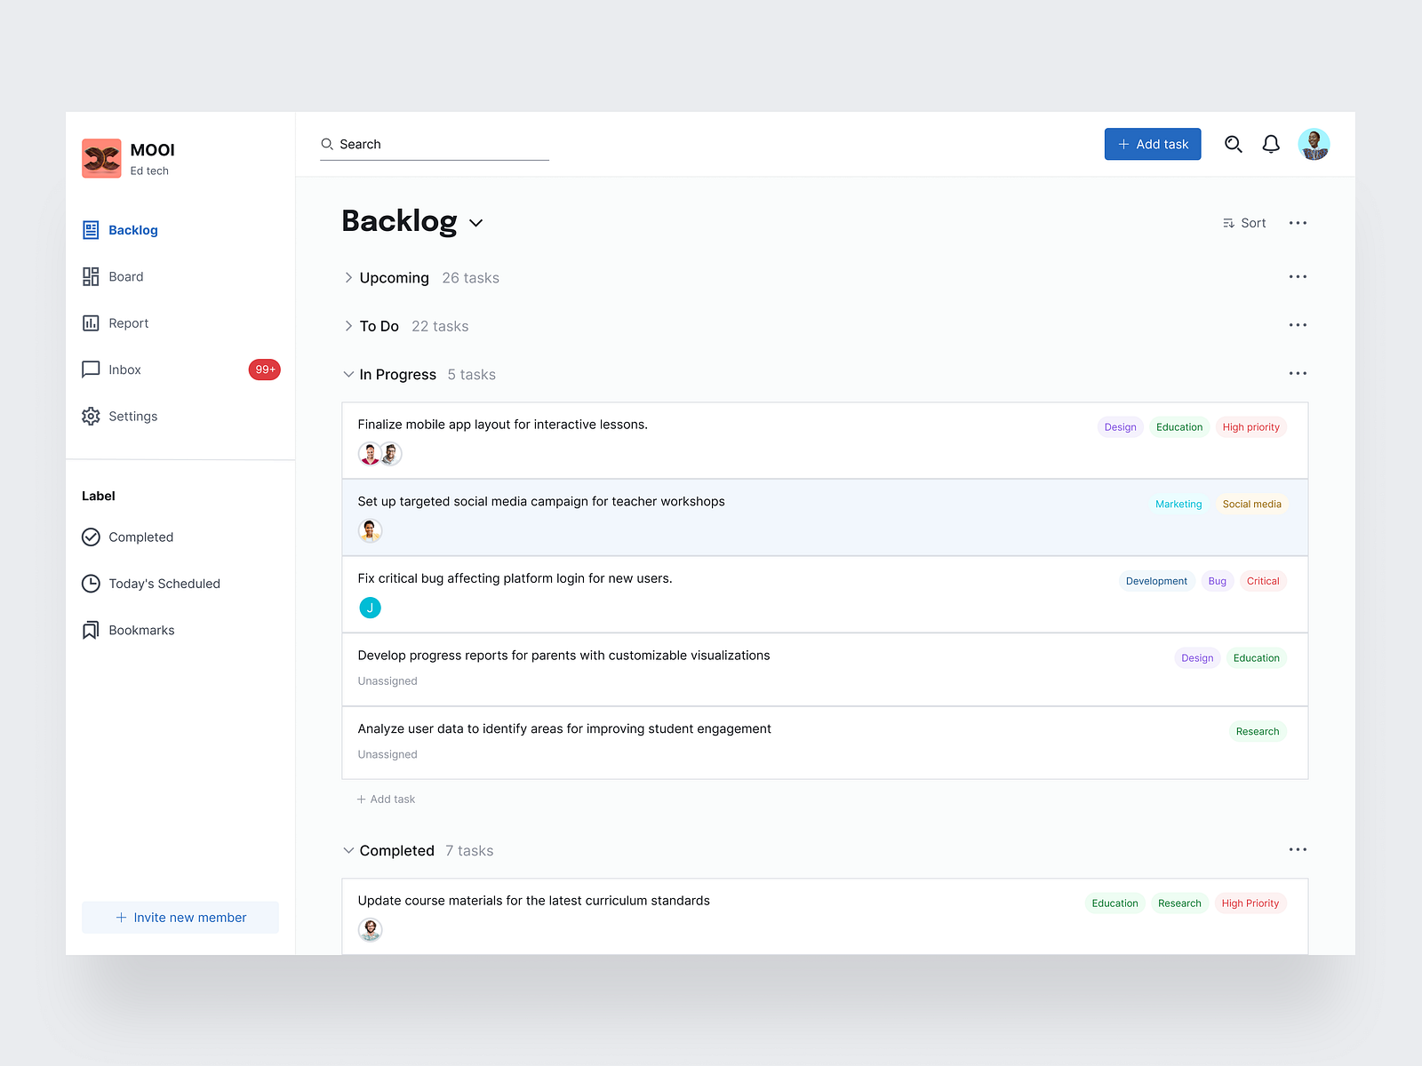
Task: Open the Sort options for Backlog
Action: 1243,223
